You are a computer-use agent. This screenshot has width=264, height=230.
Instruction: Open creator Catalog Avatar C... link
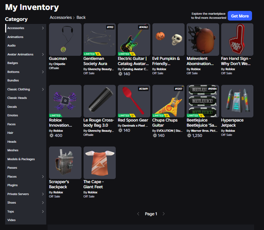pos(135,69)
